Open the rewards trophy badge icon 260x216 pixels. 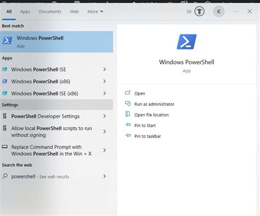pyautogui.click(x=199, y=12)
